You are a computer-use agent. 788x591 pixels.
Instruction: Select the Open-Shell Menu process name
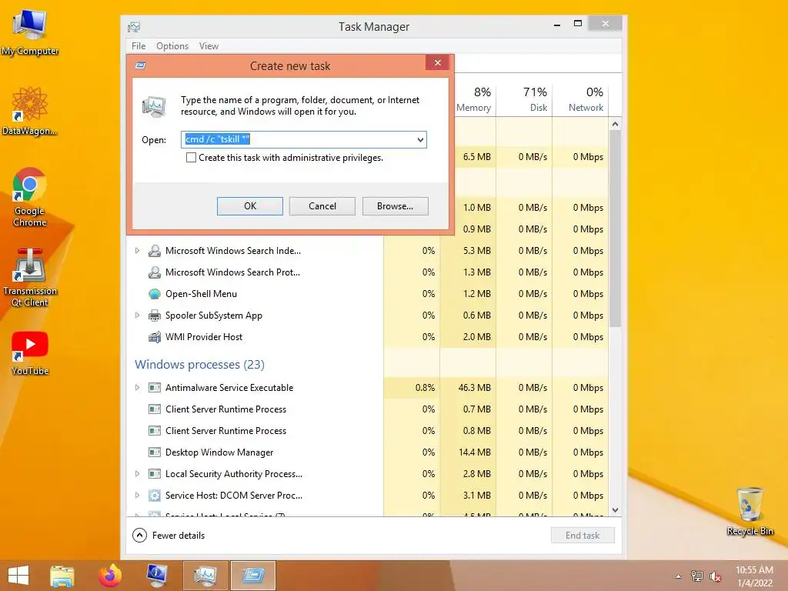(x=201, y=294)
